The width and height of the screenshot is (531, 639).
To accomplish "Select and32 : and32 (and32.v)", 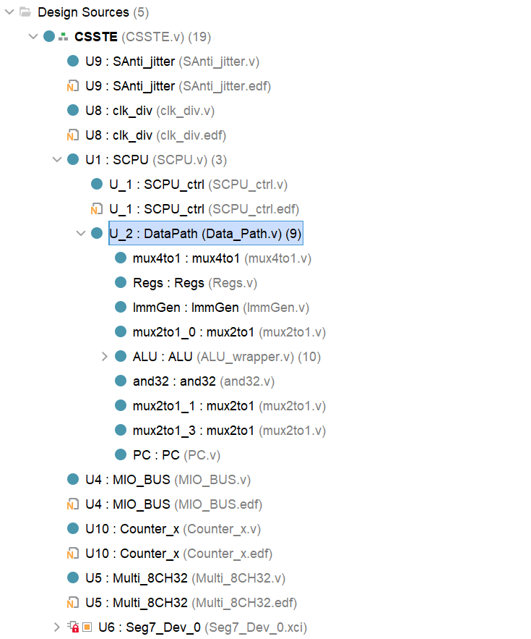I will coord(203,381).
